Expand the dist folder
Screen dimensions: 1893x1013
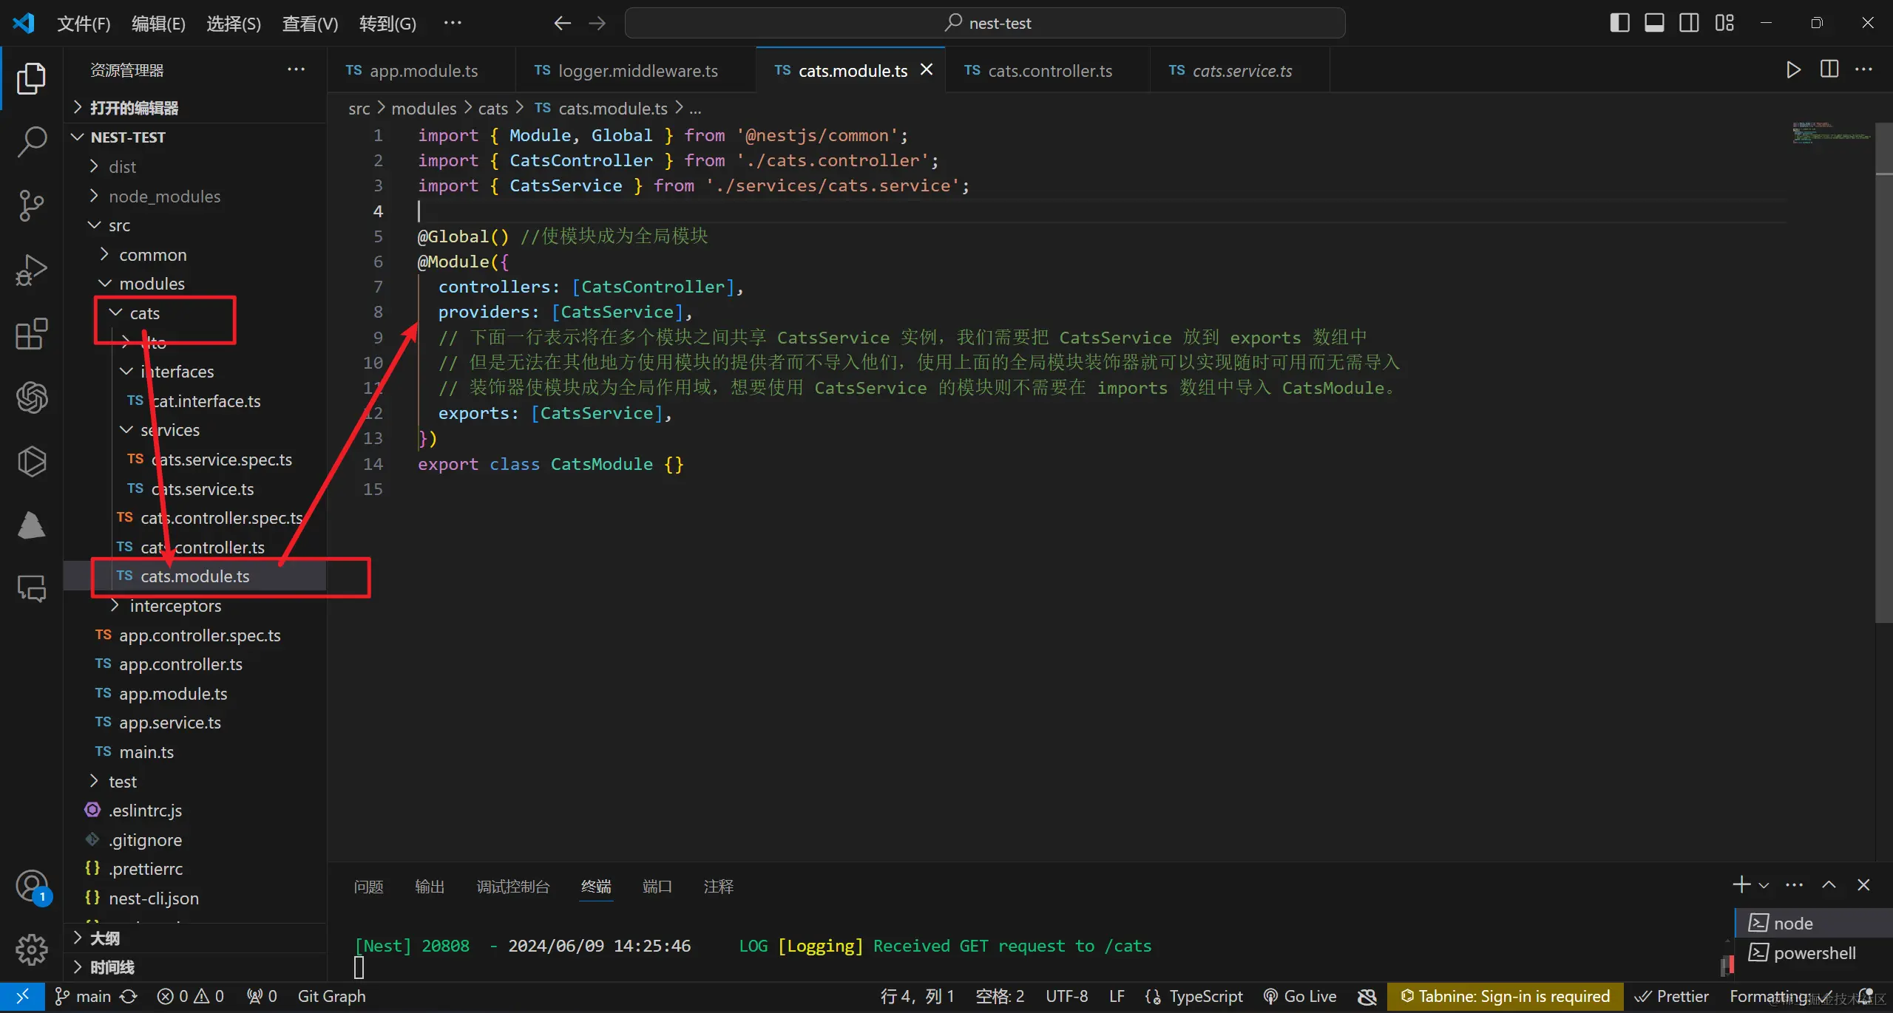pos(195,167)
